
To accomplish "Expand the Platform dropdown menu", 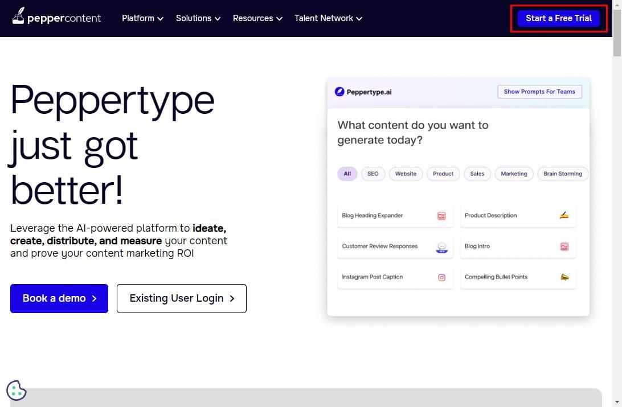I will pos(142,18).
